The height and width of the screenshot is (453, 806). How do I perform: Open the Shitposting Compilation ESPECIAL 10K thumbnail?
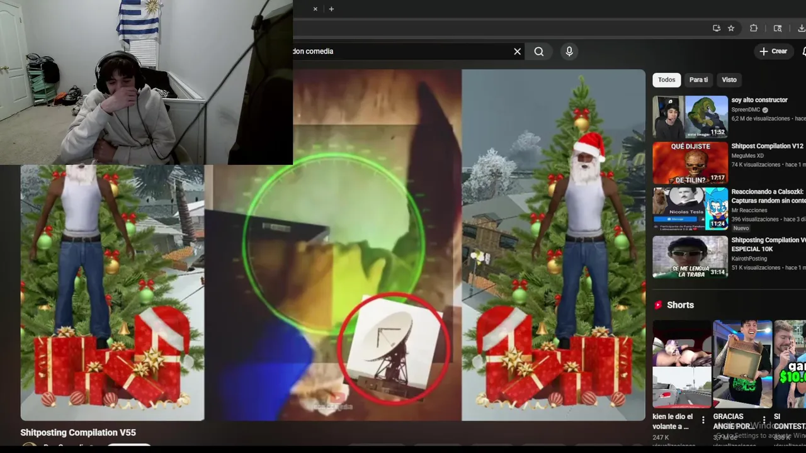tap(690, 257)
